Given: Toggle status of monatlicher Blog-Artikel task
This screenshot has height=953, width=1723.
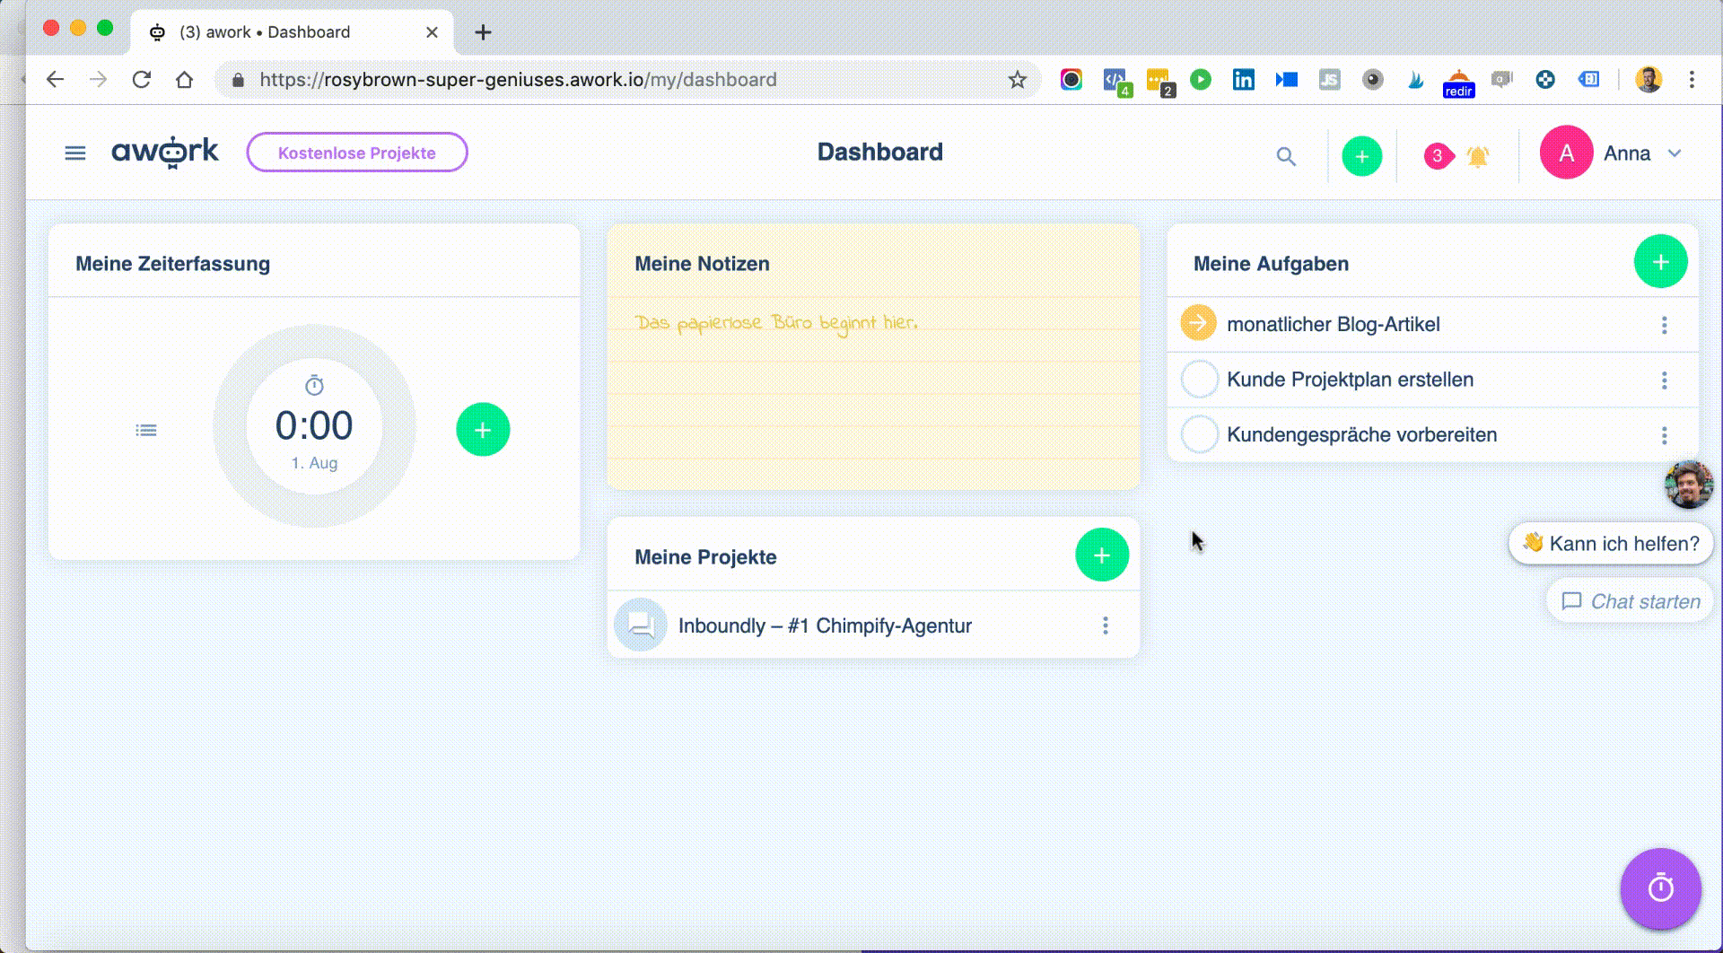Looking at the screenshot, I should click(x=1198, y=324).
